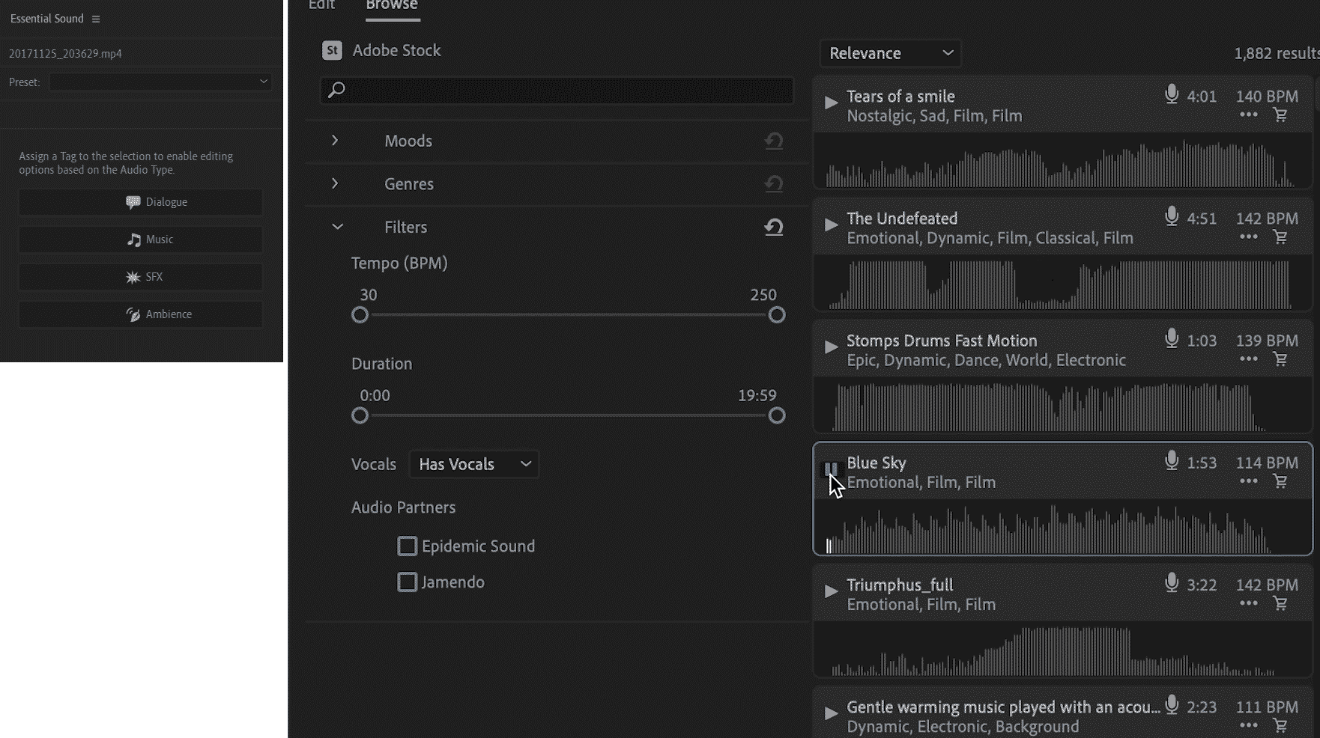Viewport: 1320px width, 738px height.
Task: Open more options for The Undefeated
Action: click(x=1248, y=237)
